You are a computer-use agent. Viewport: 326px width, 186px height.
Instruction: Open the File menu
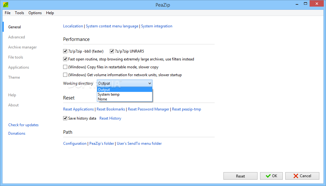(x=8, y=13)
